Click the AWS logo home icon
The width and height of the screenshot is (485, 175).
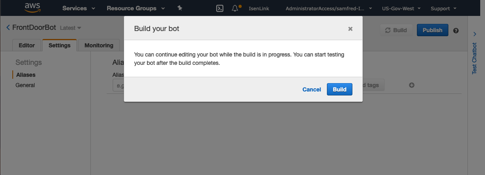(x=33, y=8)
